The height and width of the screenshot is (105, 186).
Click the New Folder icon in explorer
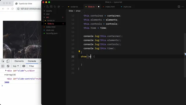pos(51,7)
